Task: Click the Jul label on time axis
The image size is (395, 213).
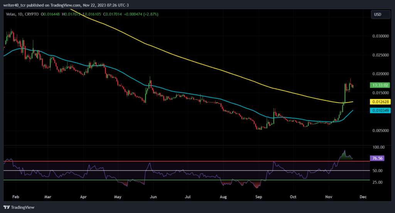Action: pyautogui.click(x=188, y=197)
